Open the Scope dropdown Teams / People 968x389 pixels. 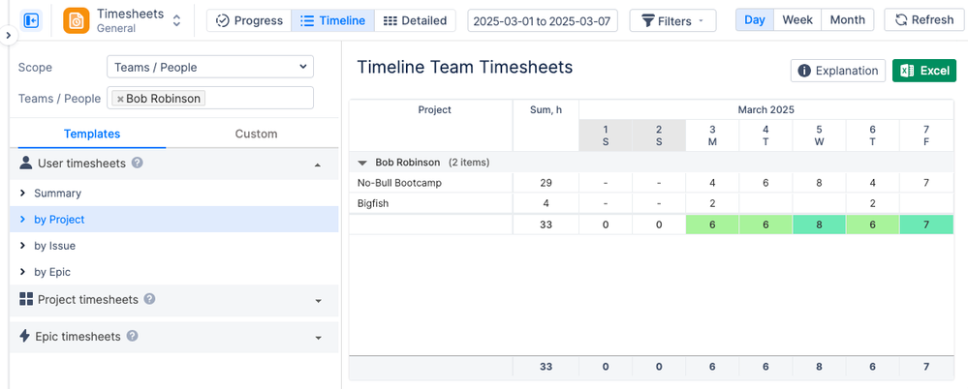[210, 67]
